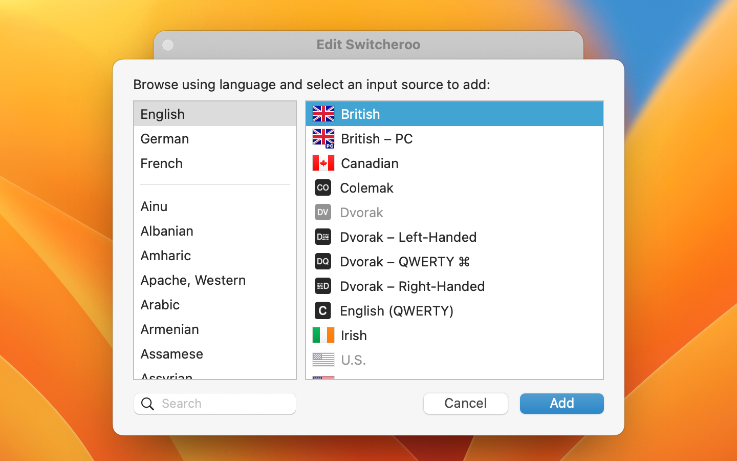Choose the Dvorak – Right-Handed label

(412, 286)
